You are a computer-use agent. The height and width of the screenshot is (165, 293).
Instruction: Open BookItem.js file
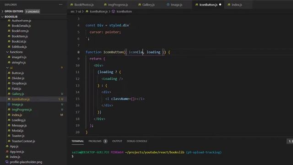click(20, 36)
